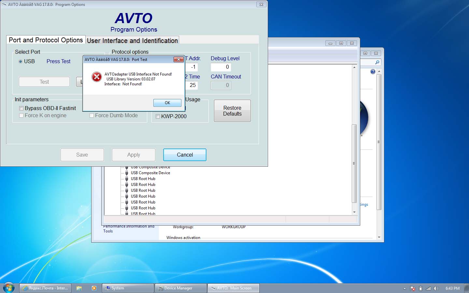Switch to User Interface and Identification tab

click(x=132, y=41)
